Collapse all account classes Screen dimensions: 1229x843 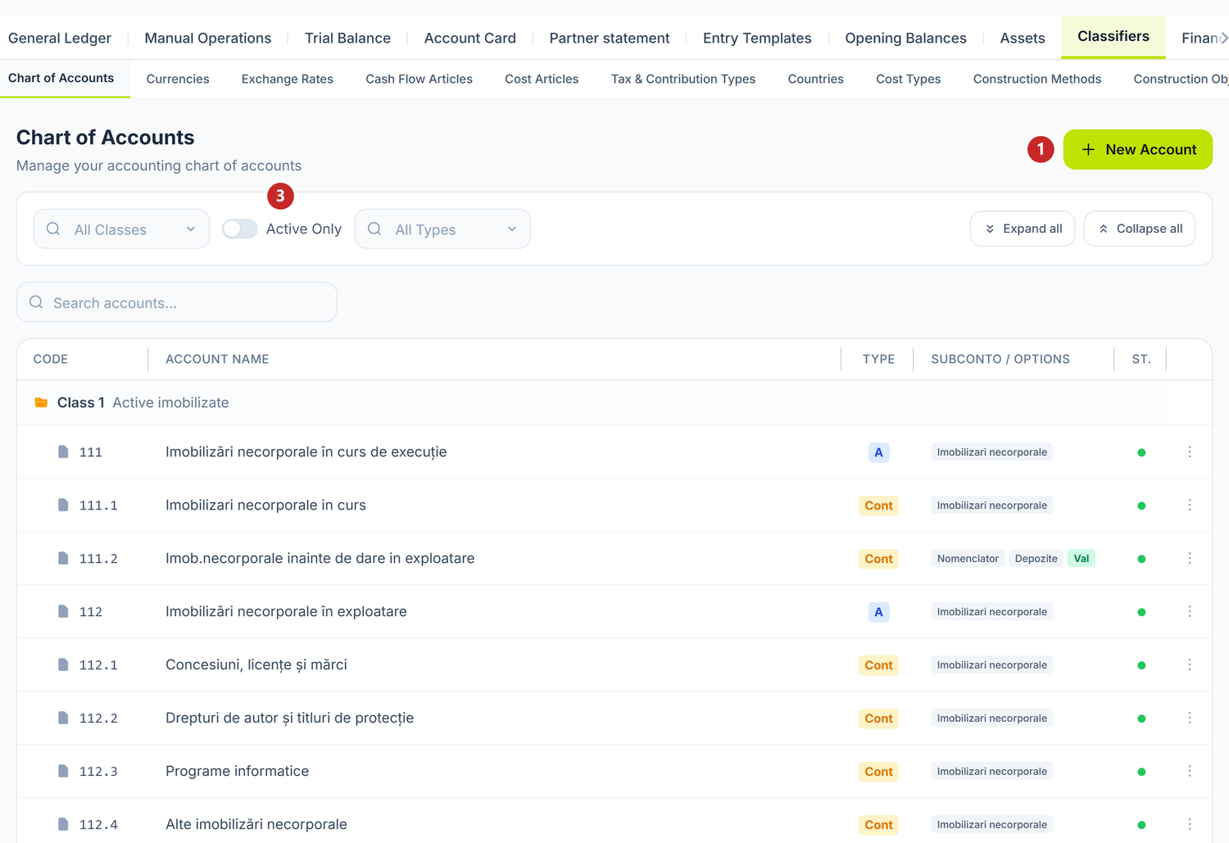[x=1140, y=229]
